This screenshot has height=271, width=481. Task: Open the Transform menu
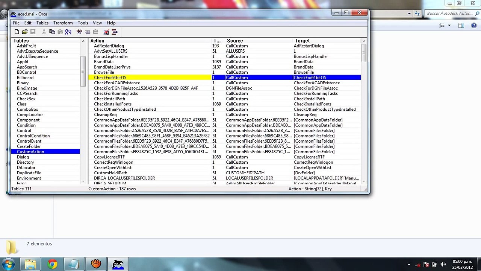click(63, 23)
